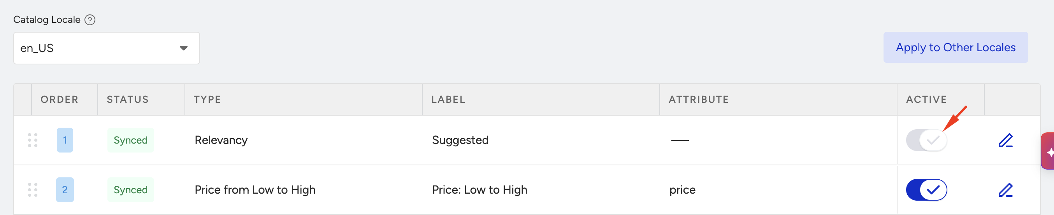Open the Catalog Locale help icon
This screenshot has width=1054, height=215.
(90, 19)
